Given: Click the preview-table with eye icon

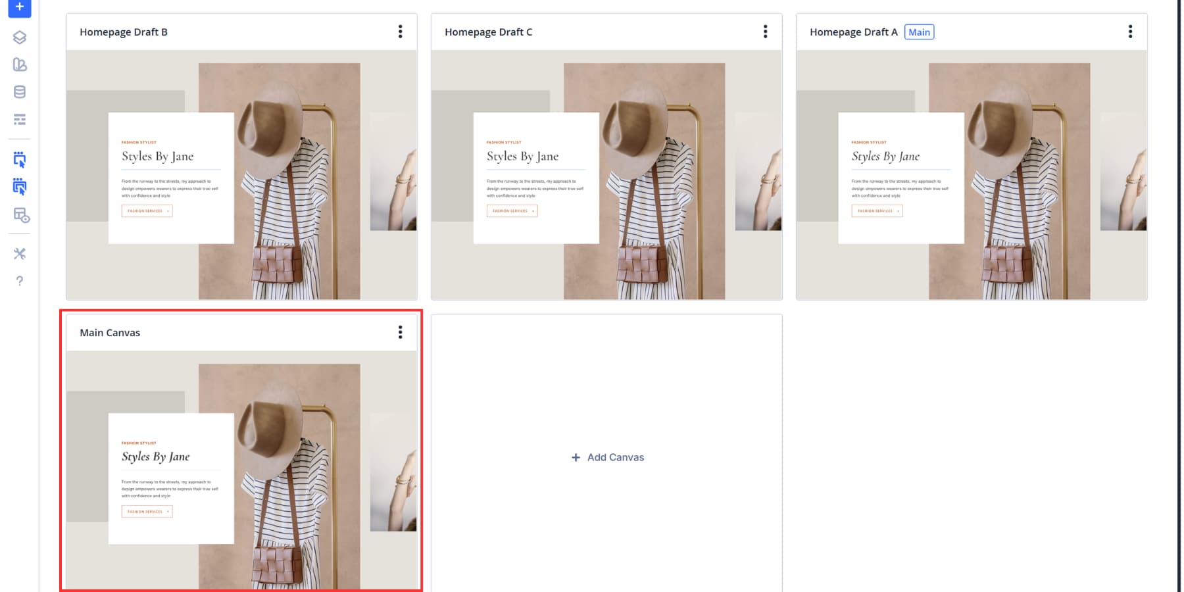Looking at the screenshot, I should 20,216.
